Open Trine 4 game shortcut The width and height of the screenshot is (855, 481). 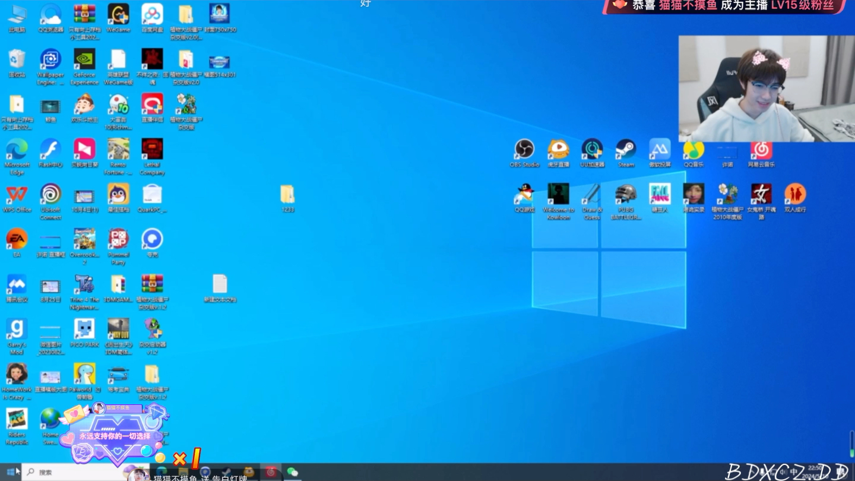point(84,293)
